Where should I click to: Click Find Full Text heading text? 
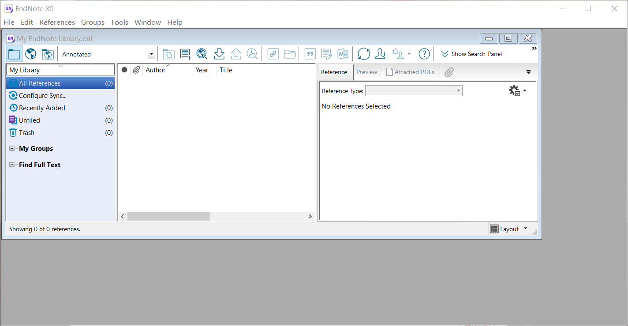(x=40, y=165)
